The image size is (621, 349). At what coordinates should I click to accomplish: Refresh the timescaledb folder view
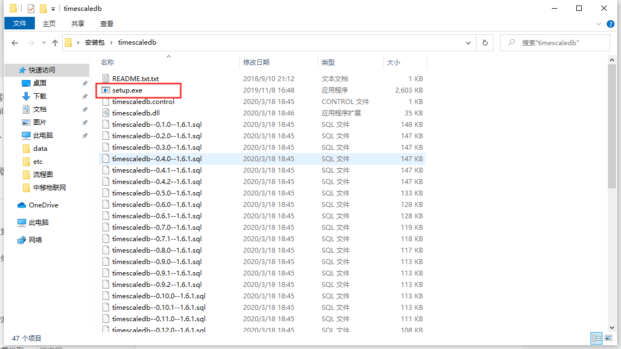click(x=485, y=42)
